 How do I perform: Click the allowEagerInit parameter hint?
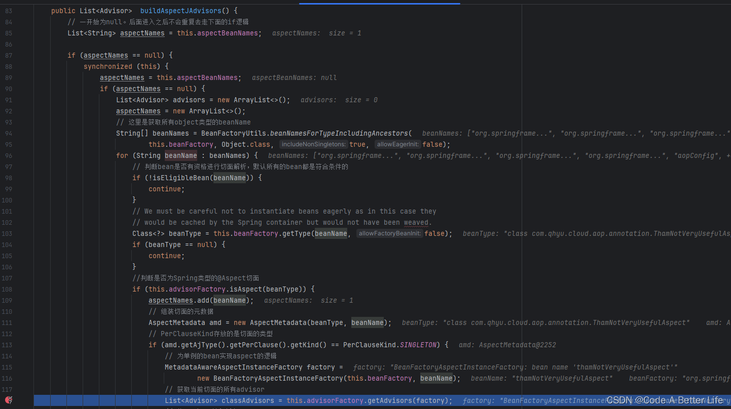point(398,144)
